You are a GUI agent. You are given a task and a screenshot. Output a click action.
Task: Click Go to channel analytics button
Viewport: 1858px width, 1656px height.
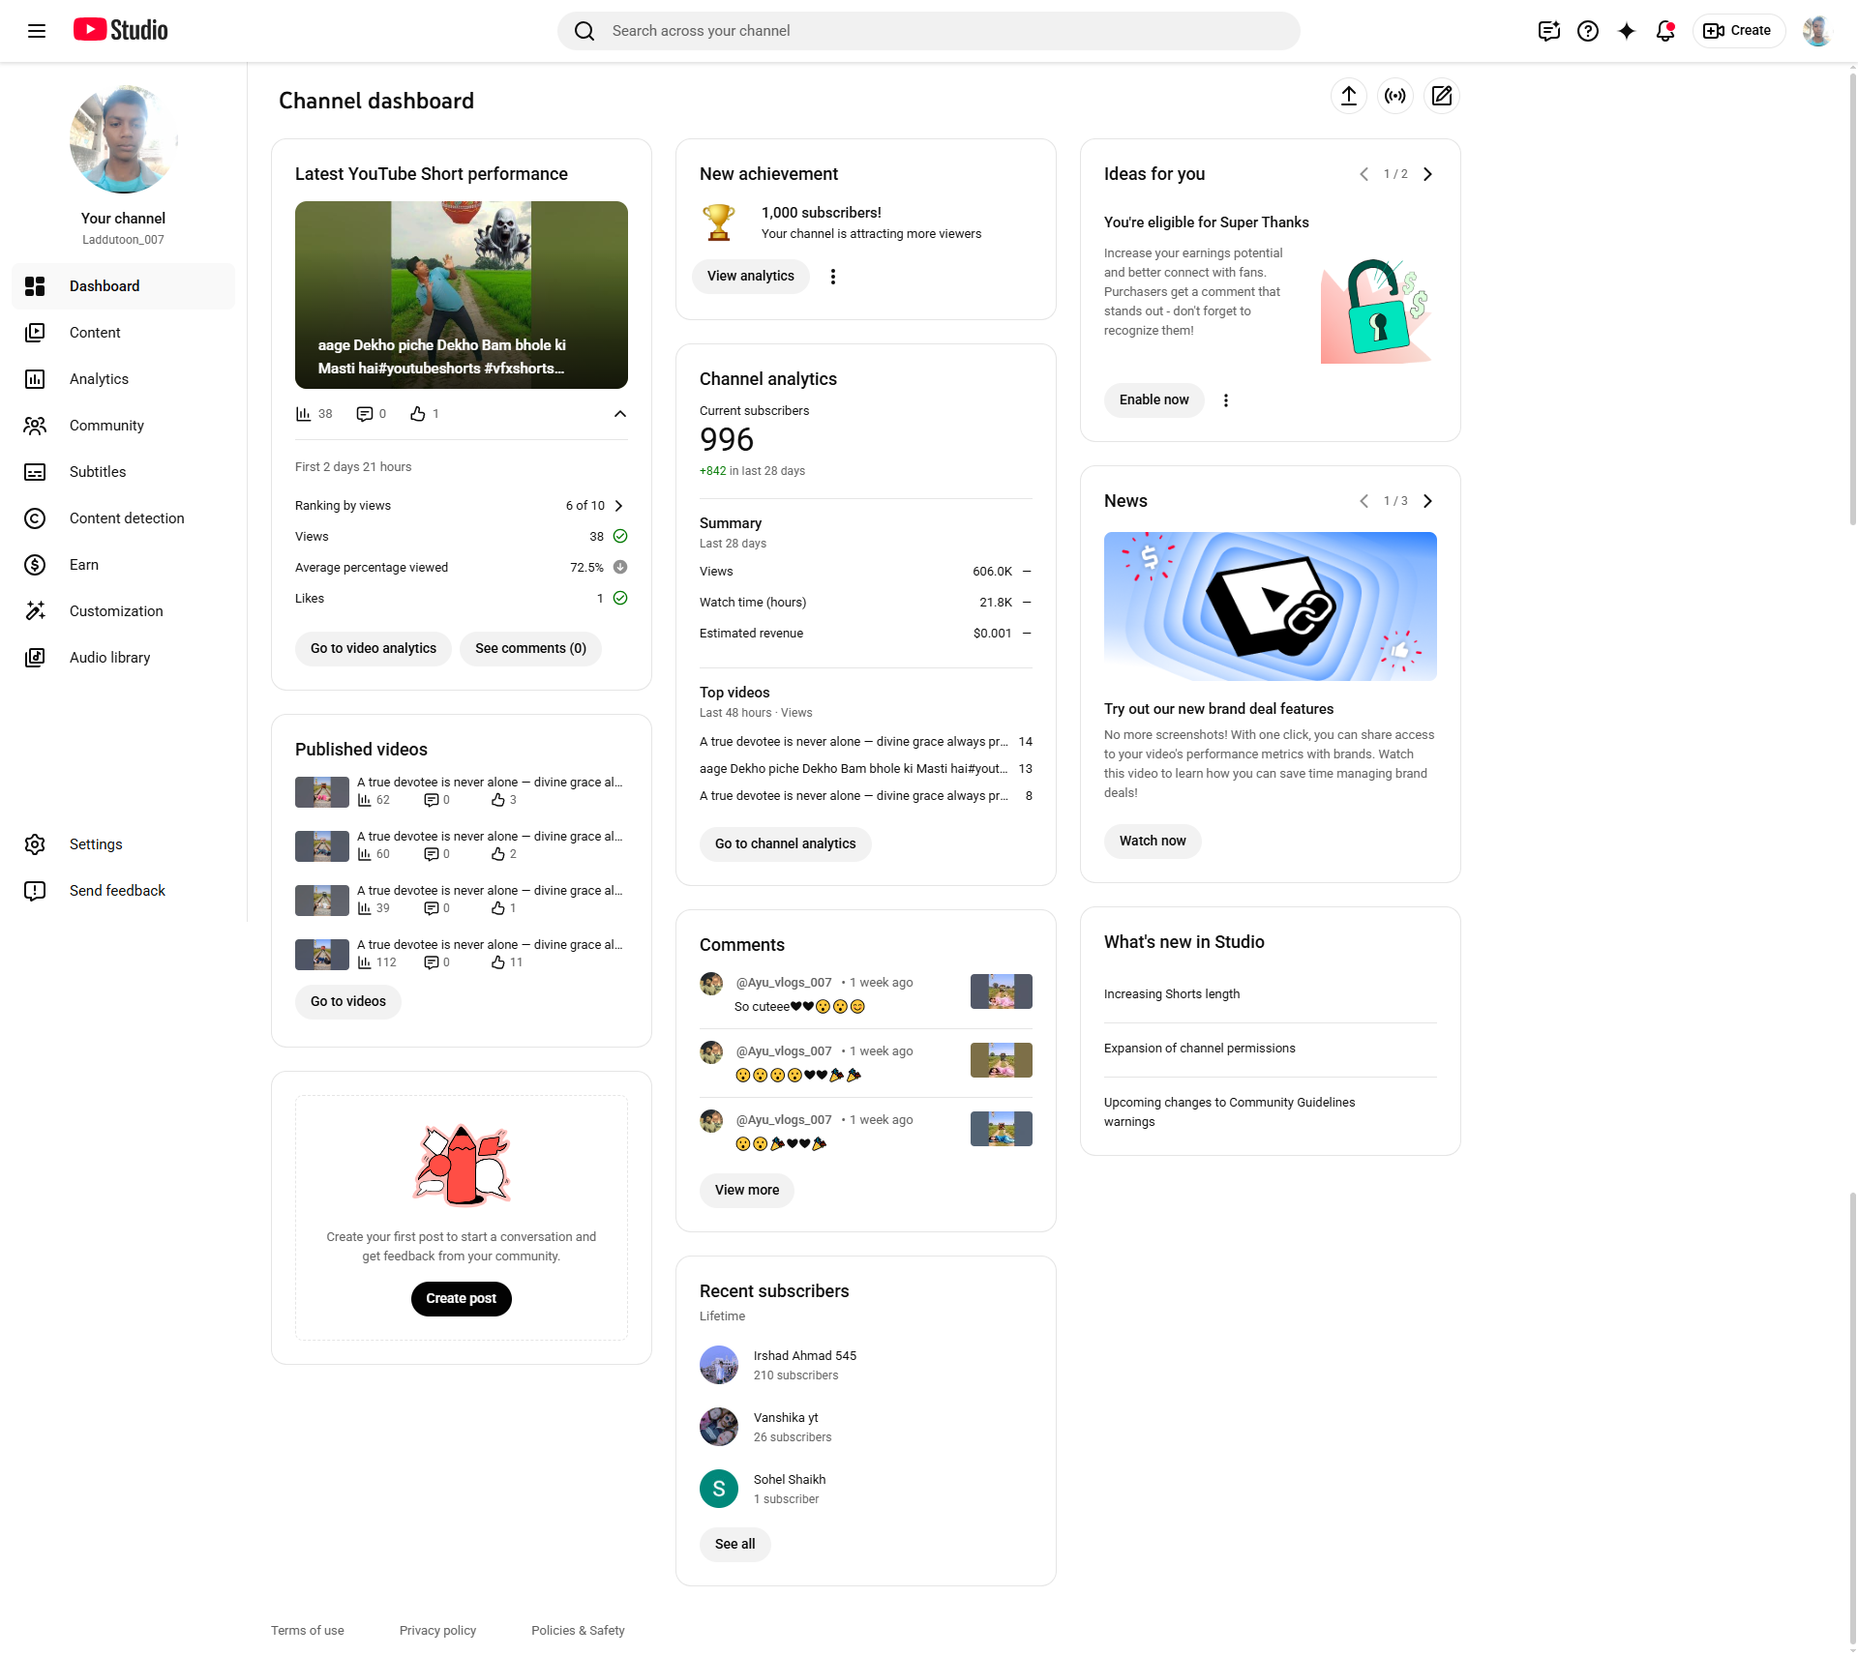pyautogui.click(x=785, y=843)
